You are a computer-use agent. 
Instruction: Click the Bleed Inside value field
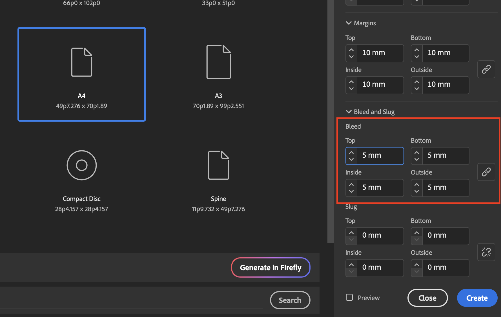pyautogui.click(x=380, y=188)
